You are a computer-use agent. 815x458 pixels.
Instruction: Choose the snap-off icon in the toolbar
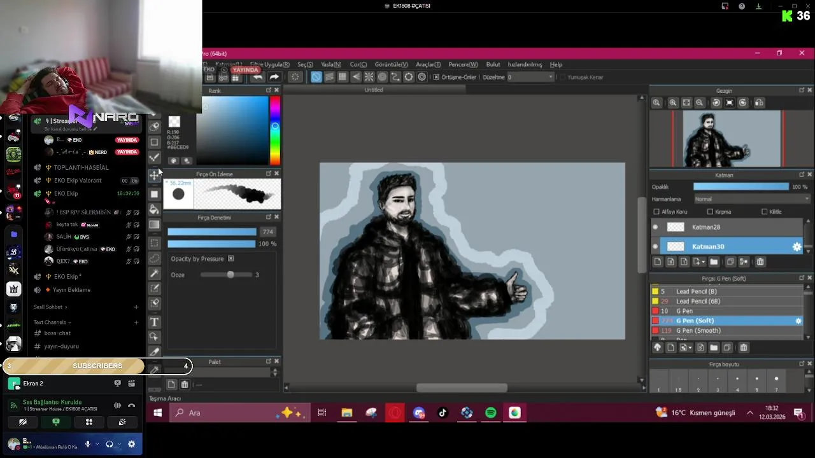tap(316, 77)
